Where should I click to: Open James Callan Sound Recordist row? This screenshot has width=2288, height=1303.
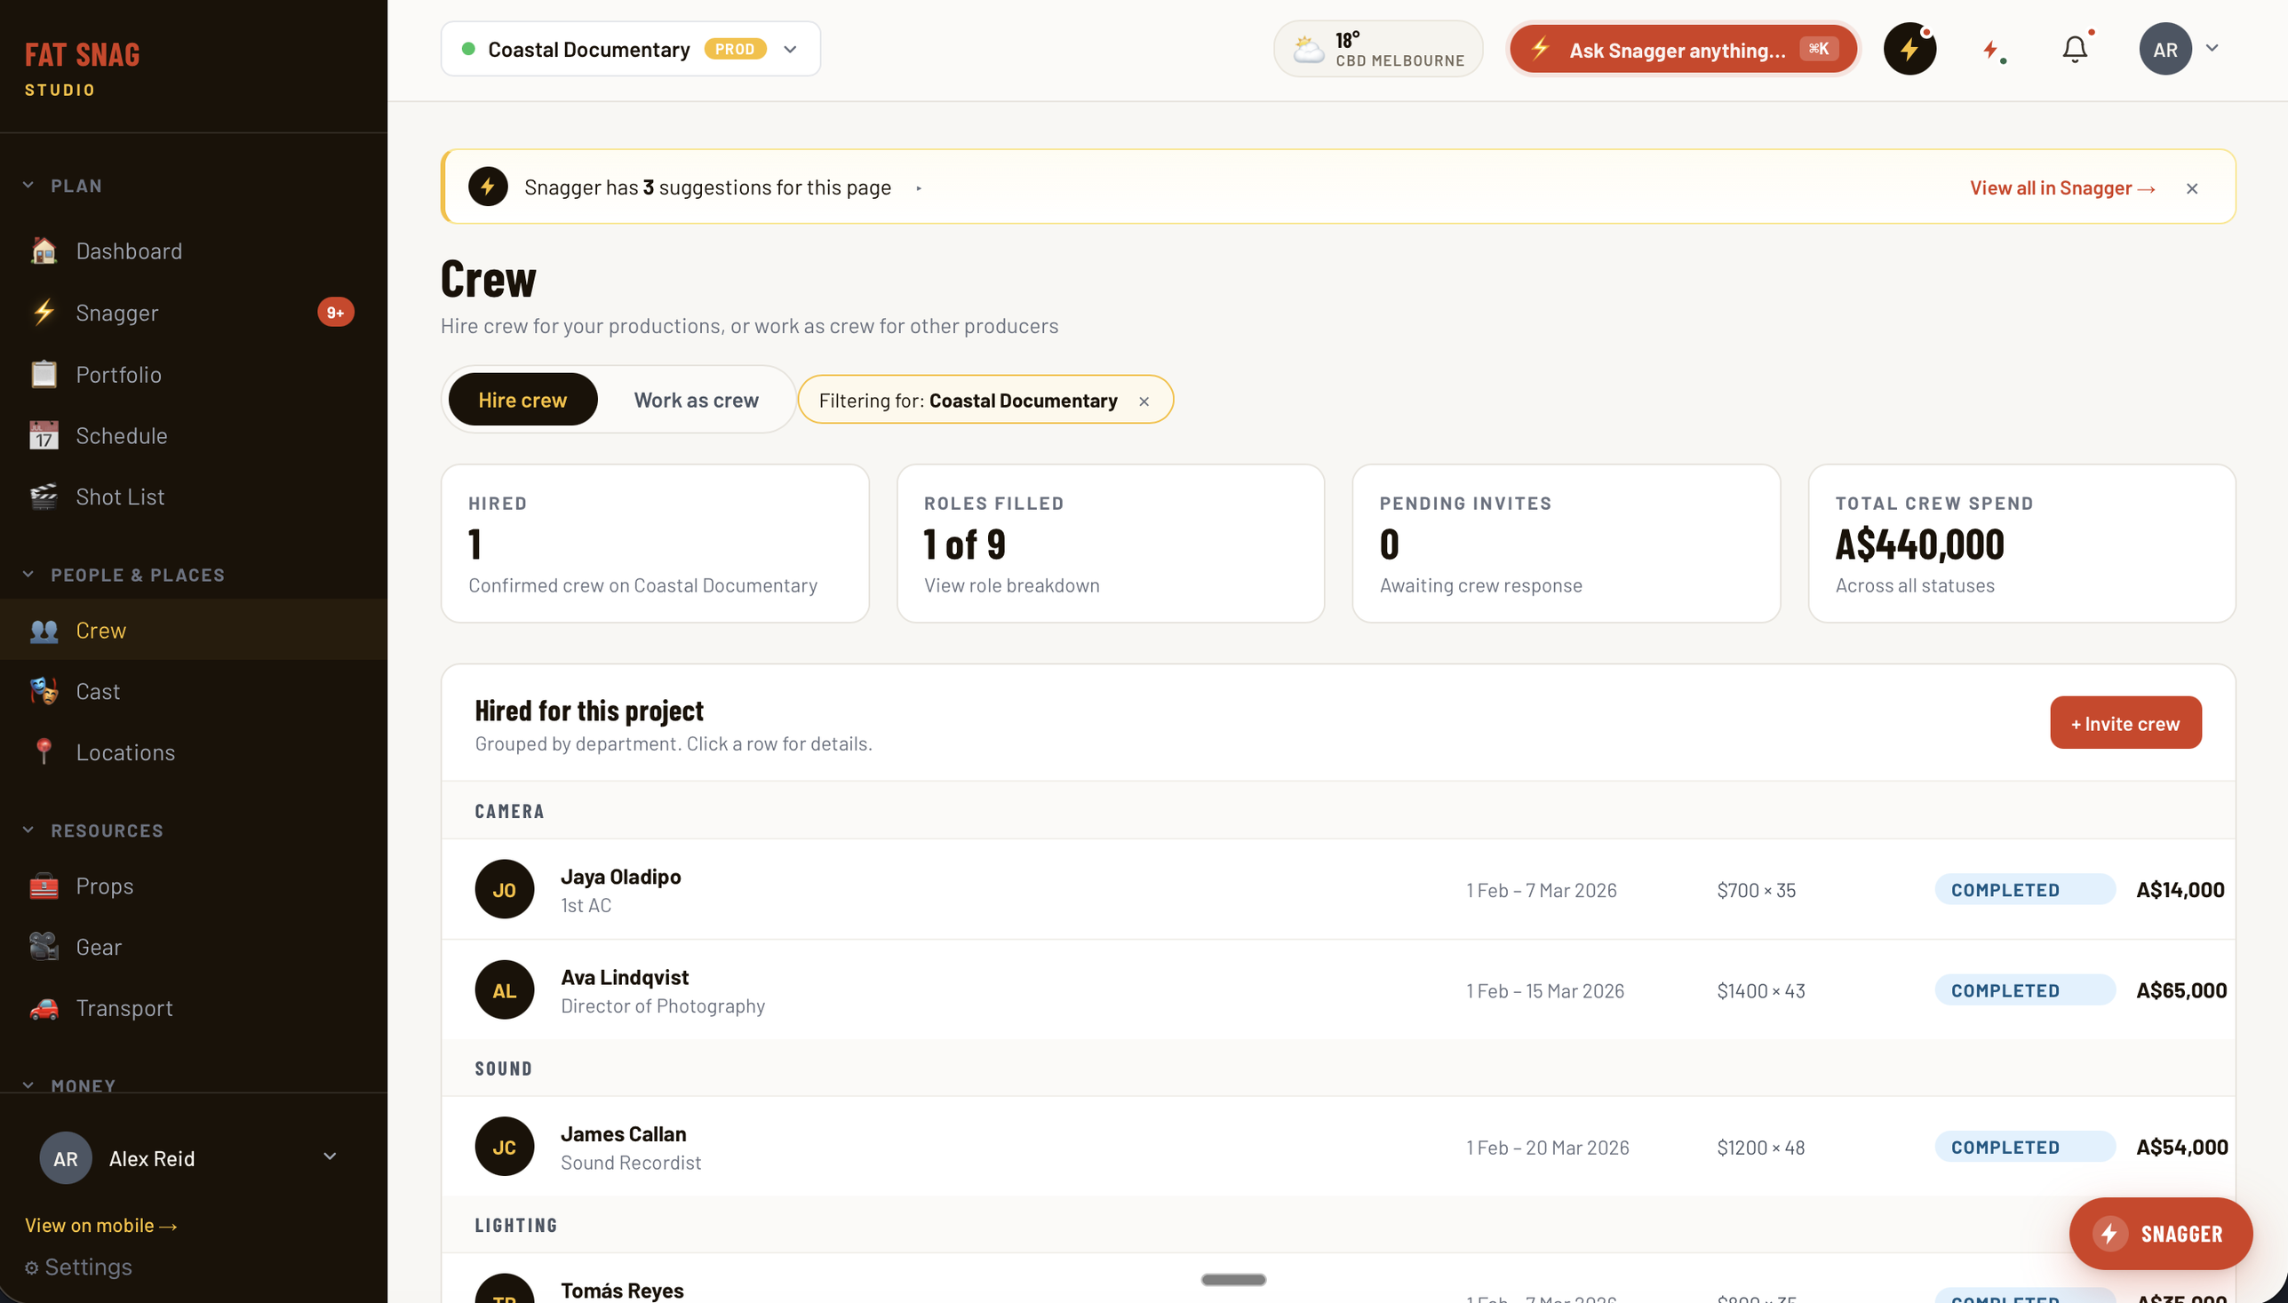(x=1337, y=1147)
